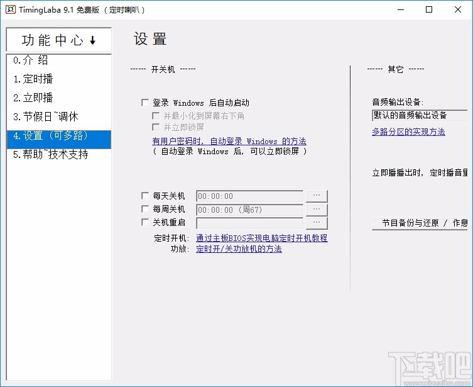Click the 每周关机 time field (周67)
The height and width of the screenshot is (387, 473).
(x=249, y=210)
